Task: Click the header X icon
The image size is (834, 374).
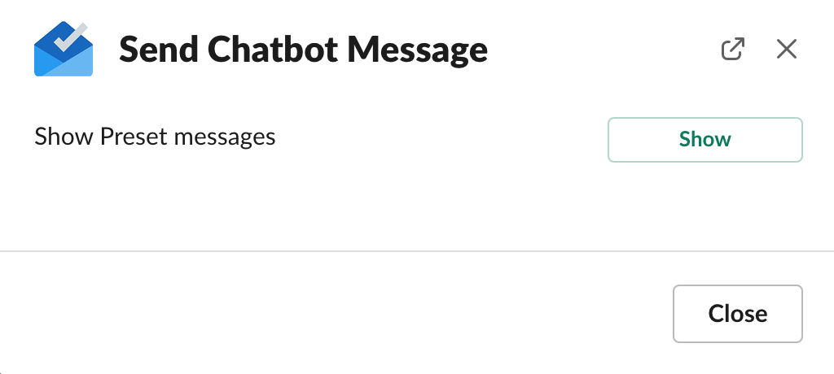Action: 786,49
